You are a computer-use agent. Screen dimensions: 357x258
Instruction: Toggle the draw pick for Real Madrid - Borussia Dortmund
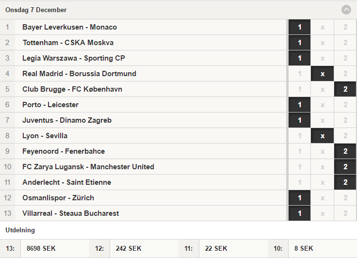pos(323,74)
